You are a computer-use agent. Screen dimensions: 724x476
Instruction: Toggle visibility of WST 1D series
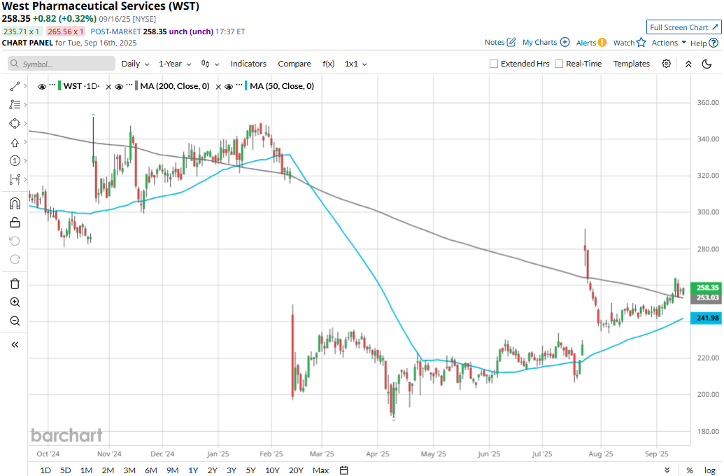(41, 86)
